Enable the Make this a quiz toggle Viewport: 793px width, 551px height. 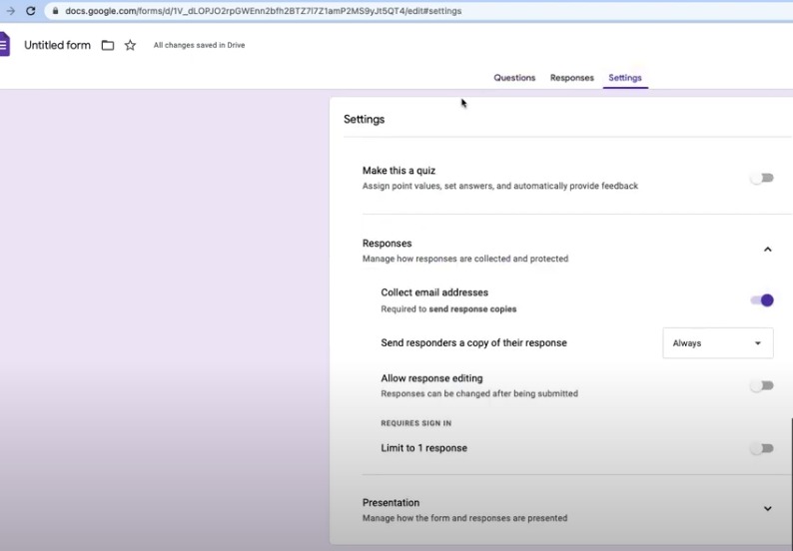pyautogui.click(x=762, y=178)
